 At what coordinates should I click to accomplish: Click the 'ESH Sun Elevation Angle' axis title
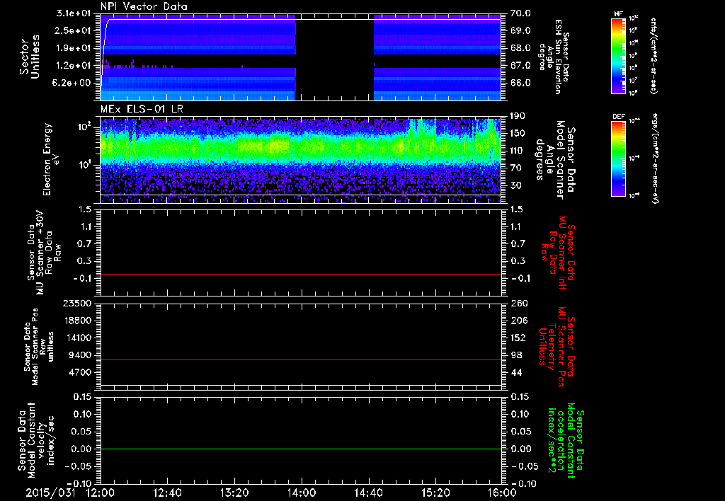(554, 57)
